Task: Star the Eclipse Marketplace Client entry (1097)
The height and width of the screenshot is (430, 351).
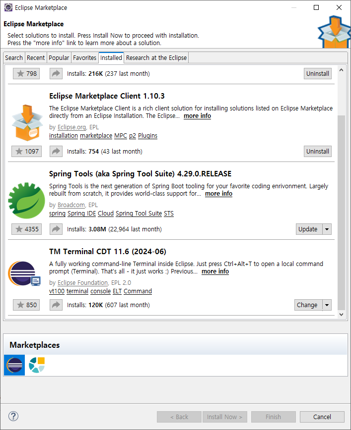Action: point(26,152)
